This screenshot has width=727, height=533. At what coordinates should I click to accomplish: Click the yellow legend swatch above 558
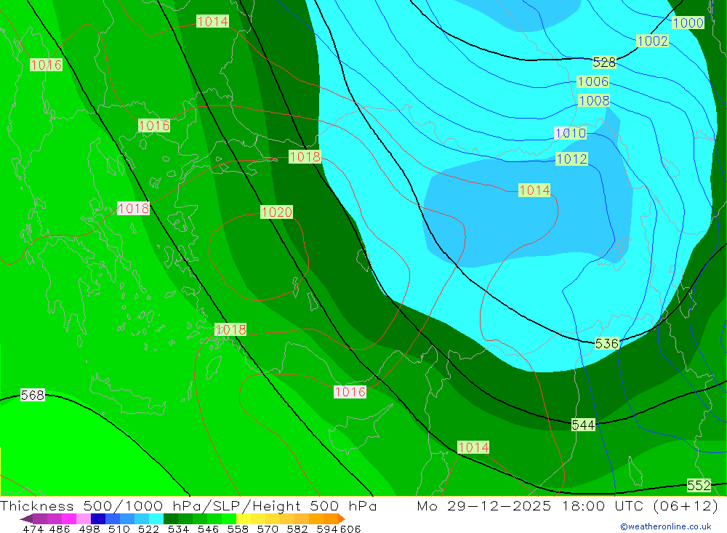pos(244,518)
